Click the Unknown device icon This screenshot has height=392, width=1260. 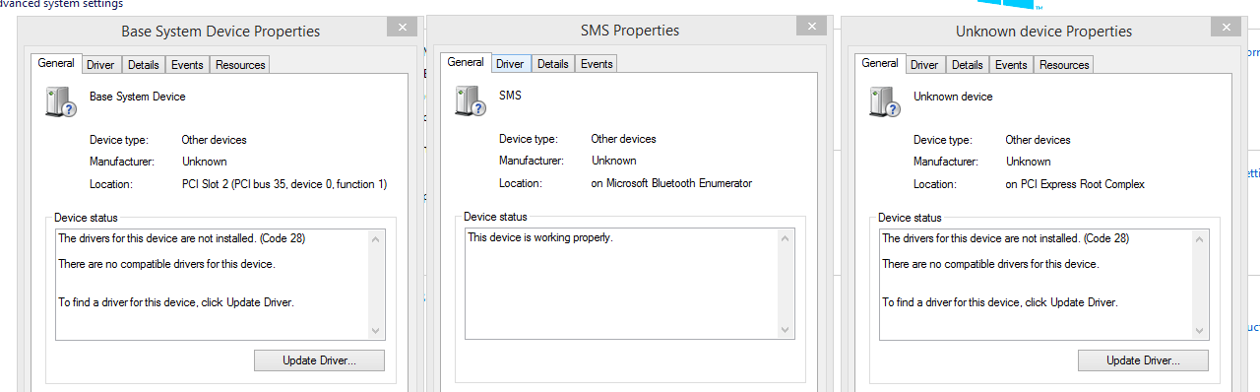point(885,101)
